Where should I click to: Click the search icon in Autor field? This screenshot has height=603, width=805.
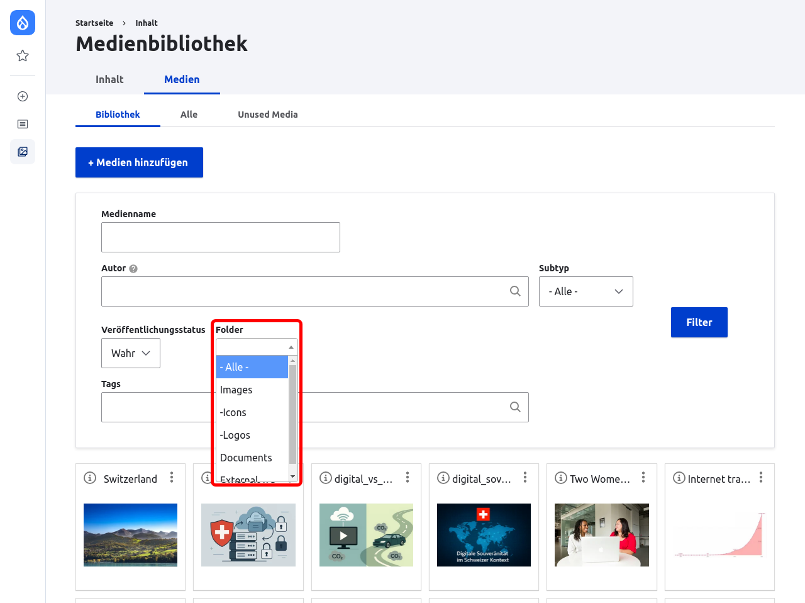[x=515, y=291]
